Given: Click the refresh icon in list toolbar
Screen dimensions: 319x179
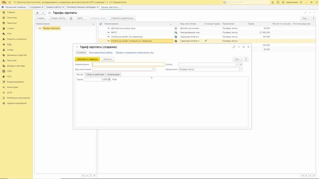Looking at the screenshot, I should [71, 18].
